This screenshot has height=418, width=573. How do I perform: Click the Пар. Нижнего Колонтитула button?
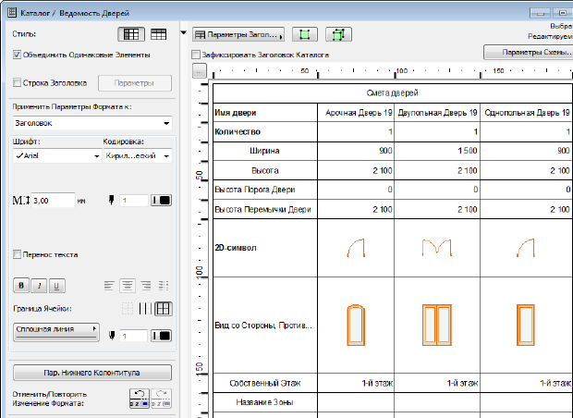click(92, 373)
